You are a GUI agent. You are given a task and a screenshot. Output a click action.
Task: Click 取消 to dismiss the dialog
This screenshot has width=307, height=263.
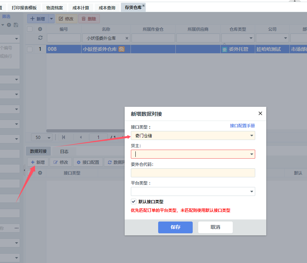click(215, 227)
